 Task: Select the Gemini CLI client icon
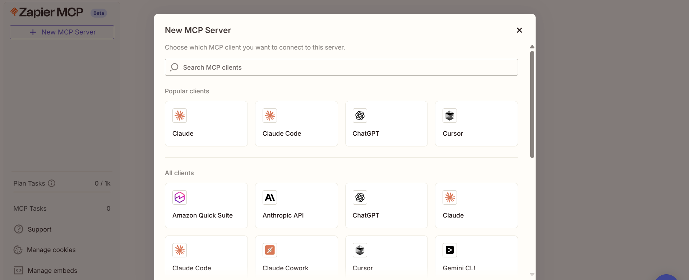(450, 250)
